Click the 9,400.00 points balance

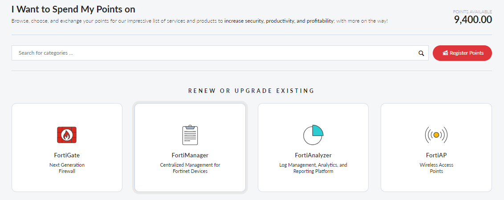tap(473, 20)
